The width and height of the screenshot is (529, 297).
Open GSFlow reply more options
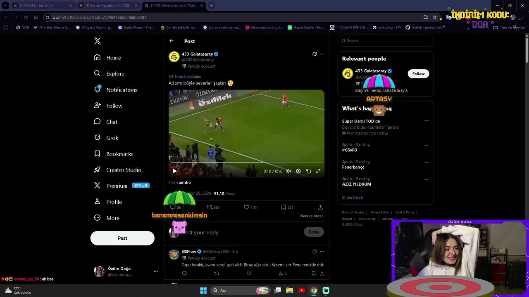tap(322, 251)
